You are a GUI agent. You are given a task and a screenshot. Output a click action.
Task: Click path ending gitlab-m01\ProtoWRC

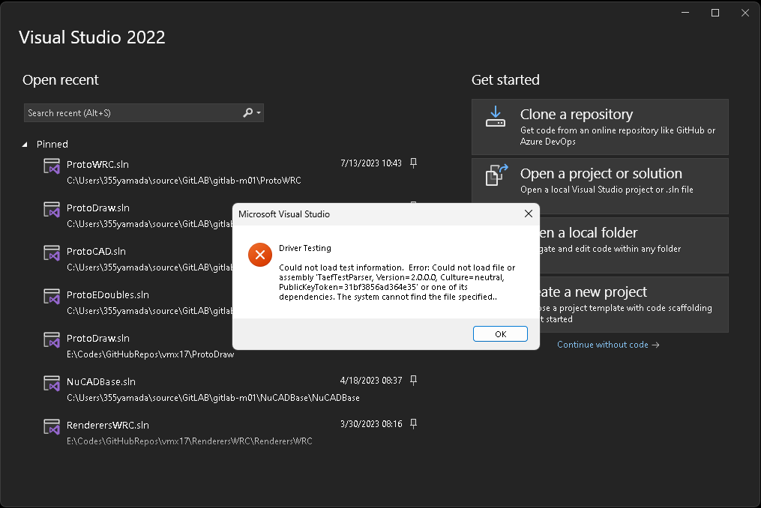click(x=184, y=181)
